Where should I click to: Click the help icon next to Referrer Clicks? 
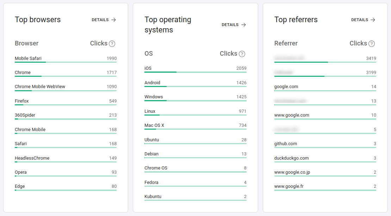(372, 44)
